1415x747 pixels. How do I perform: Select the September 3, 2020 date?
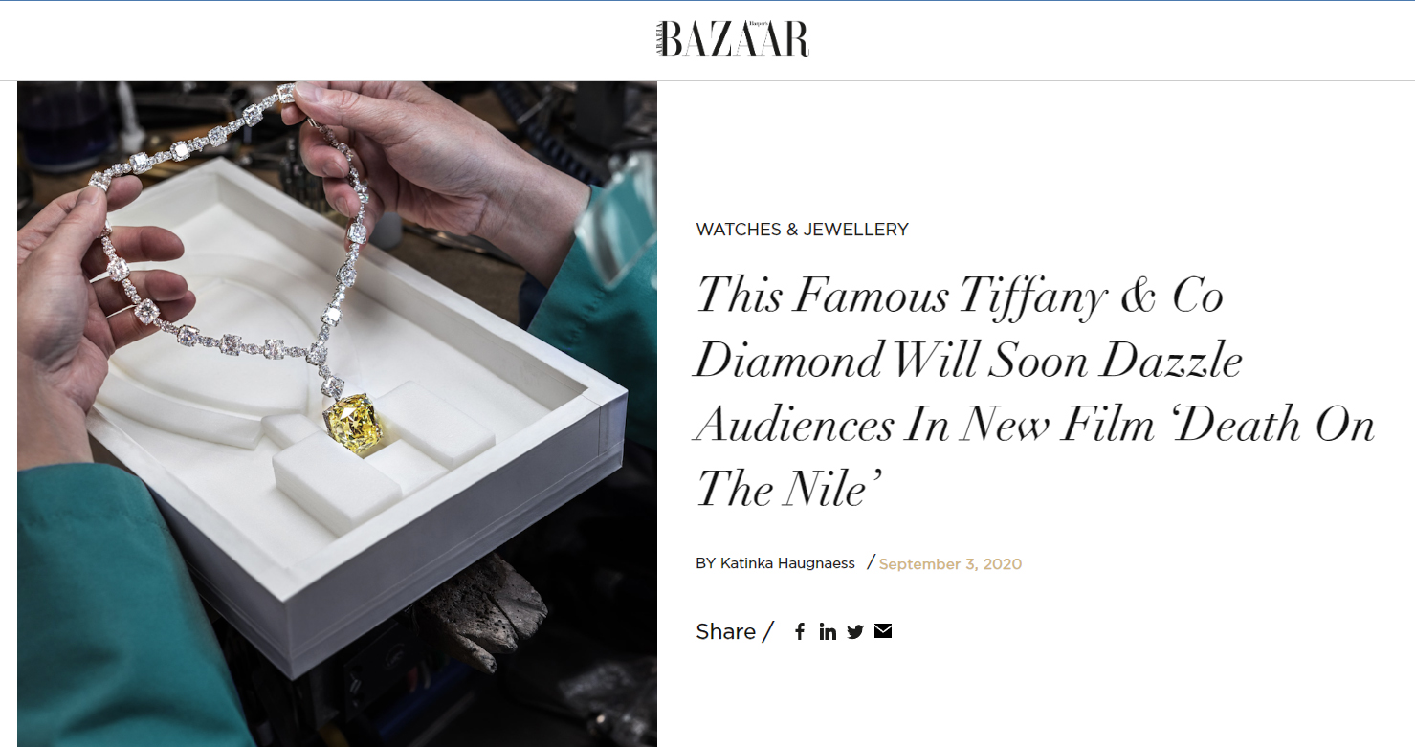point(950,563)
